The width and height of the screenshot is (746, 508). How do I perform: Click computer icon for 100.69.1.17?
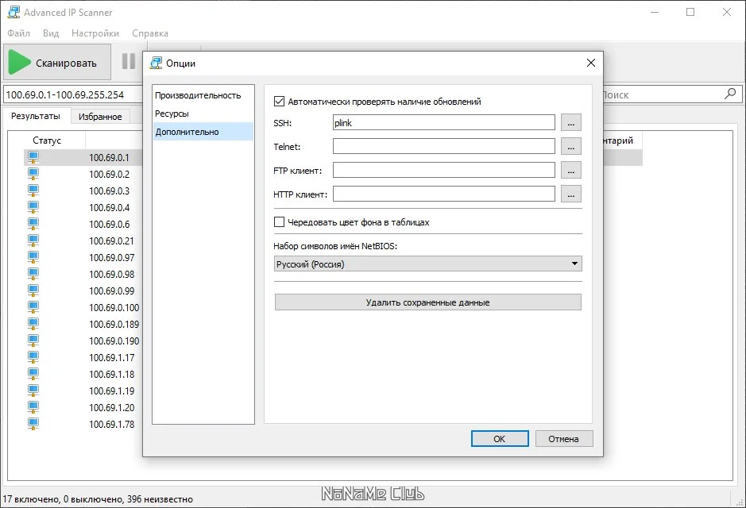point(33,357)
